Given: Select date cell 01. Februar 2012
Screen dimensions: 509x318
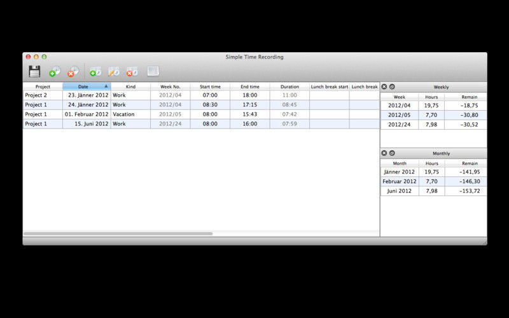Looking at the screenshot, I should coord(87,114).
